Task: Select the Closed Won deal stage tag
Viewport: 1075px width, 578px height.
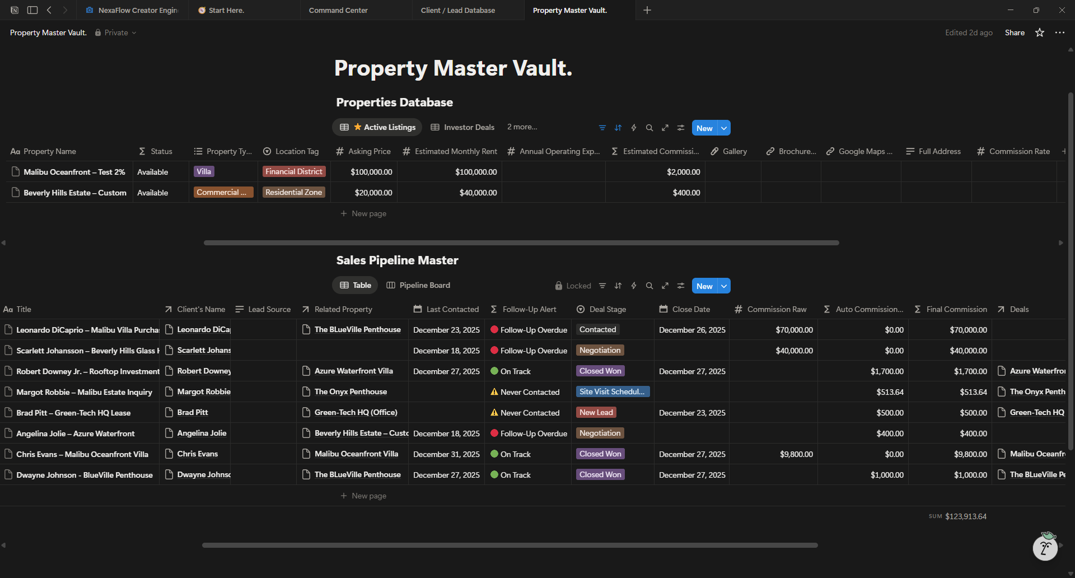Action: (x=600, y=370)
